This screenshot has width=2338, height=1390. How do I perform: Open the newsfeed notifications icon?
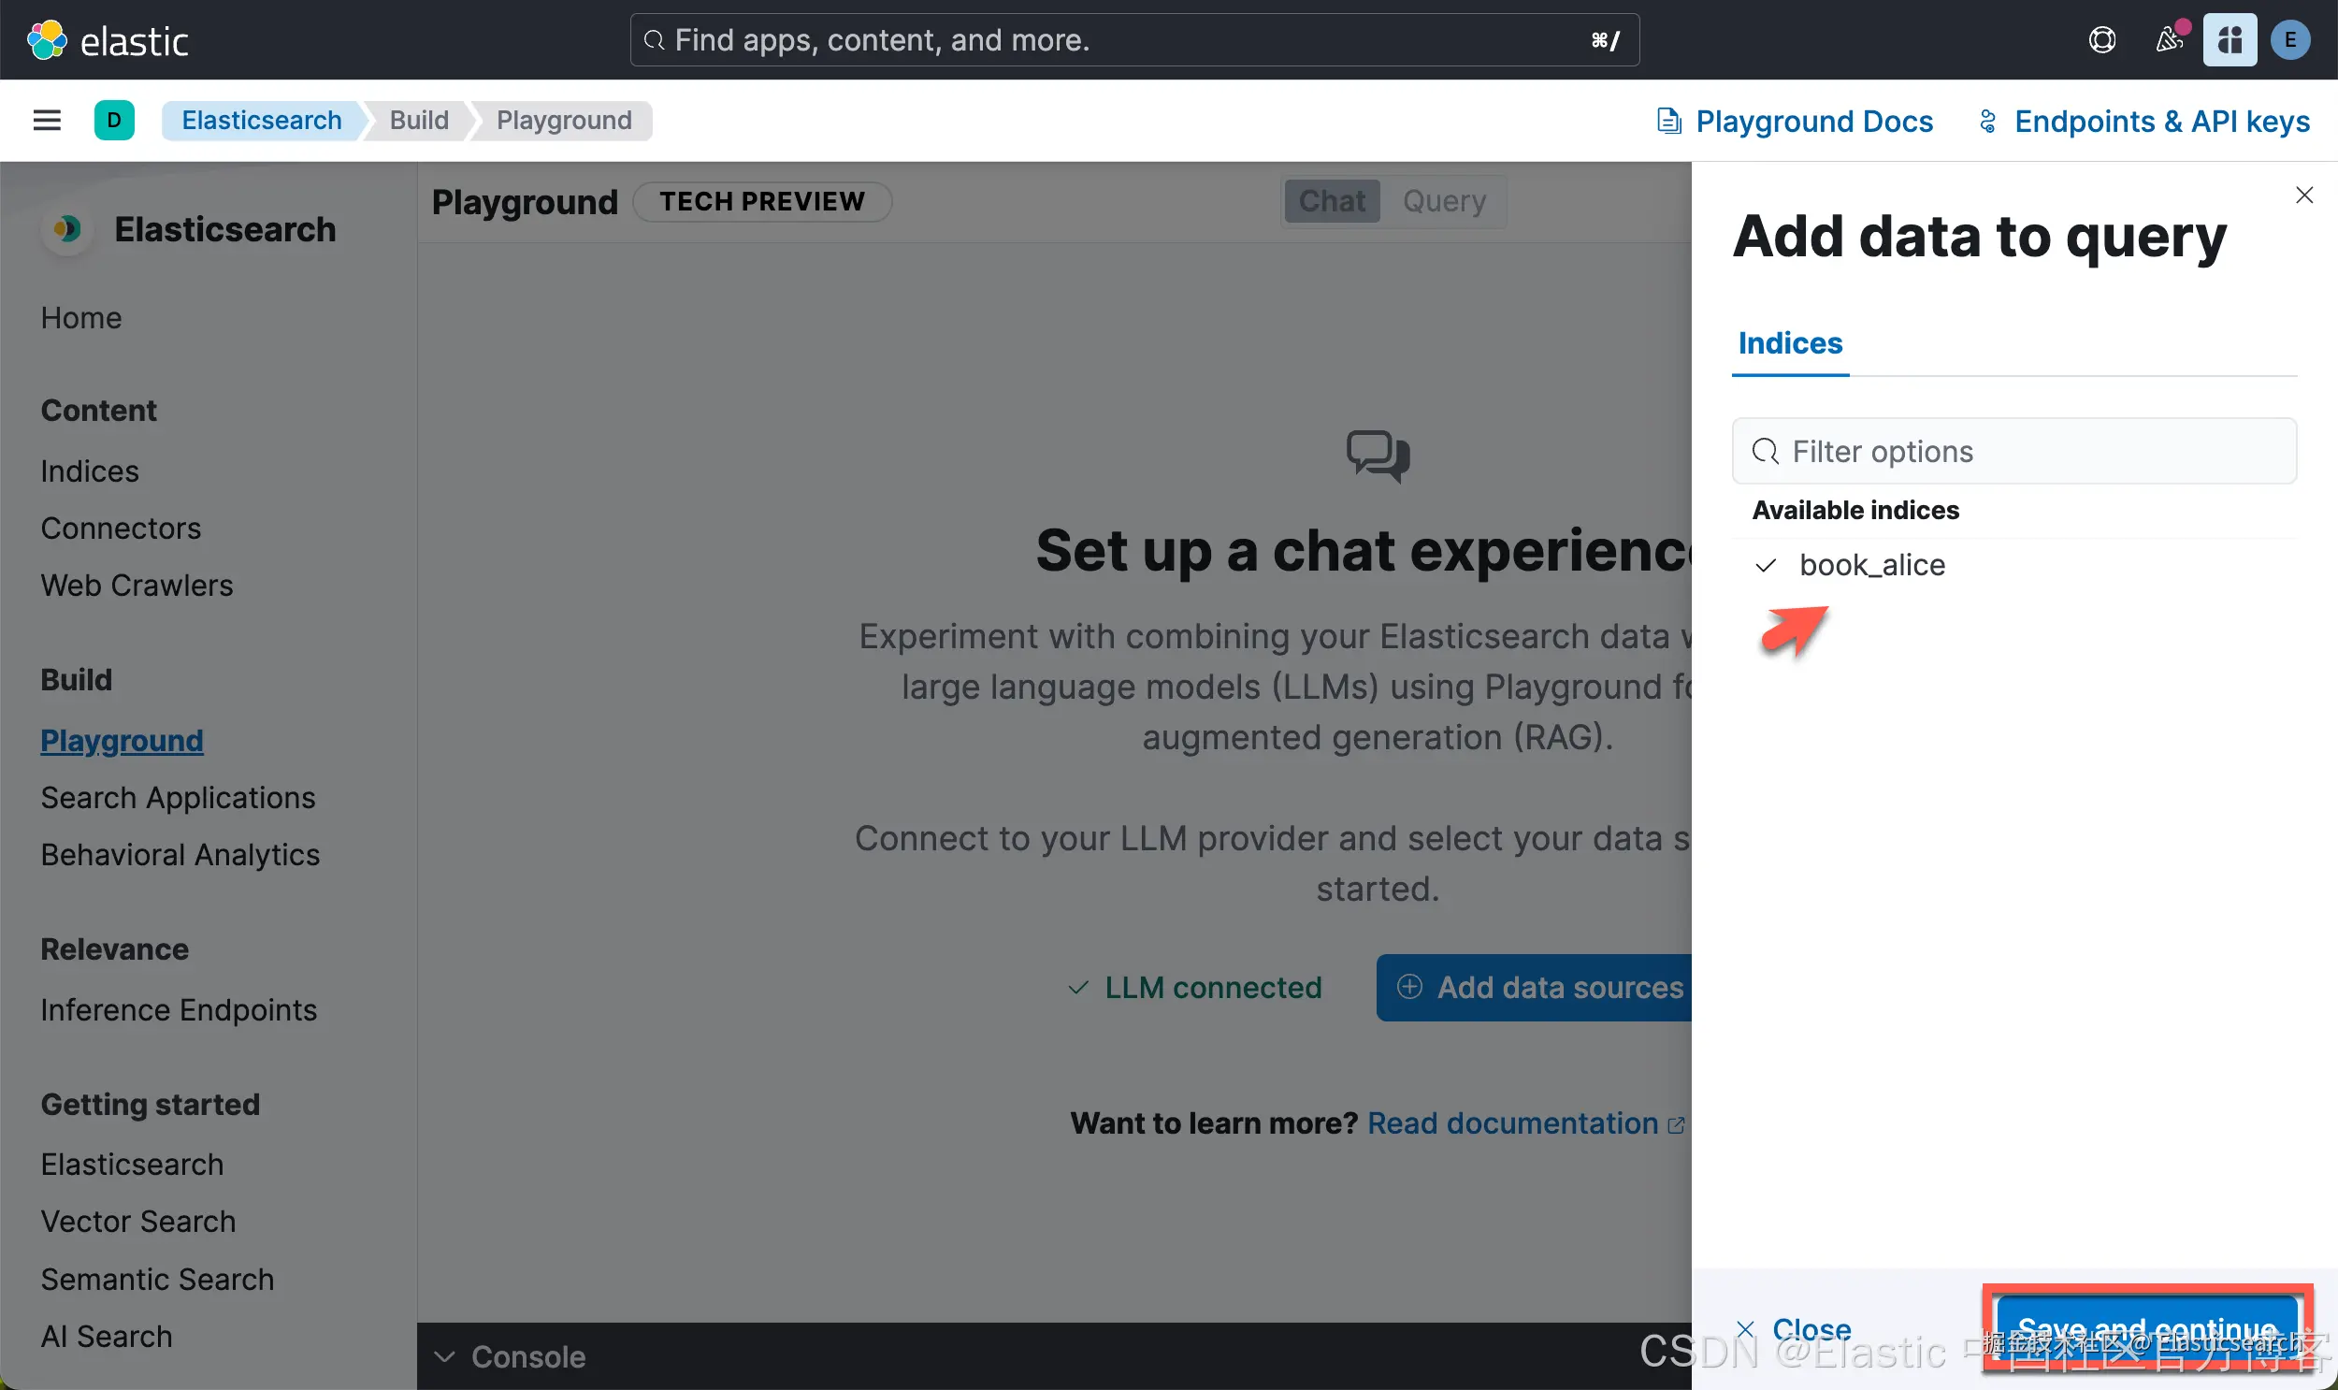coord(2169,40)
